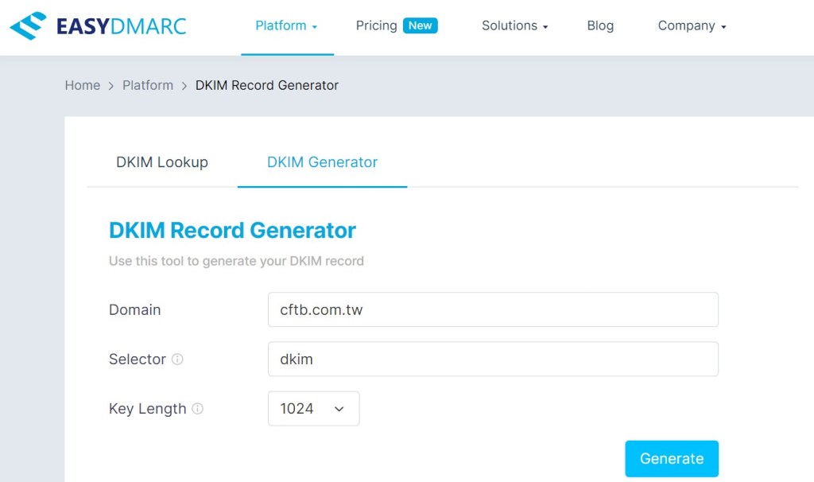This screenshot has height=482, width=814.
Task: Go to the Pricing page
Action: tap(376, 25)
